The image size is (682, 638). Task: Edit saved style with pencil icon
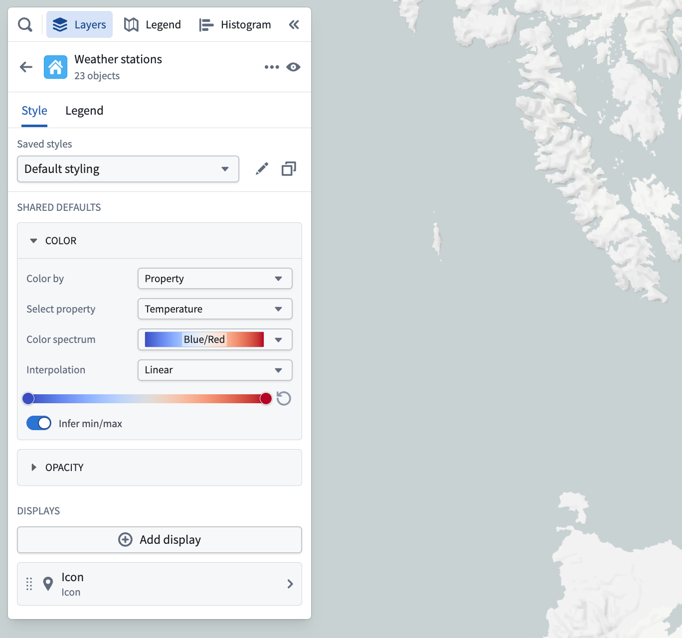262,169
